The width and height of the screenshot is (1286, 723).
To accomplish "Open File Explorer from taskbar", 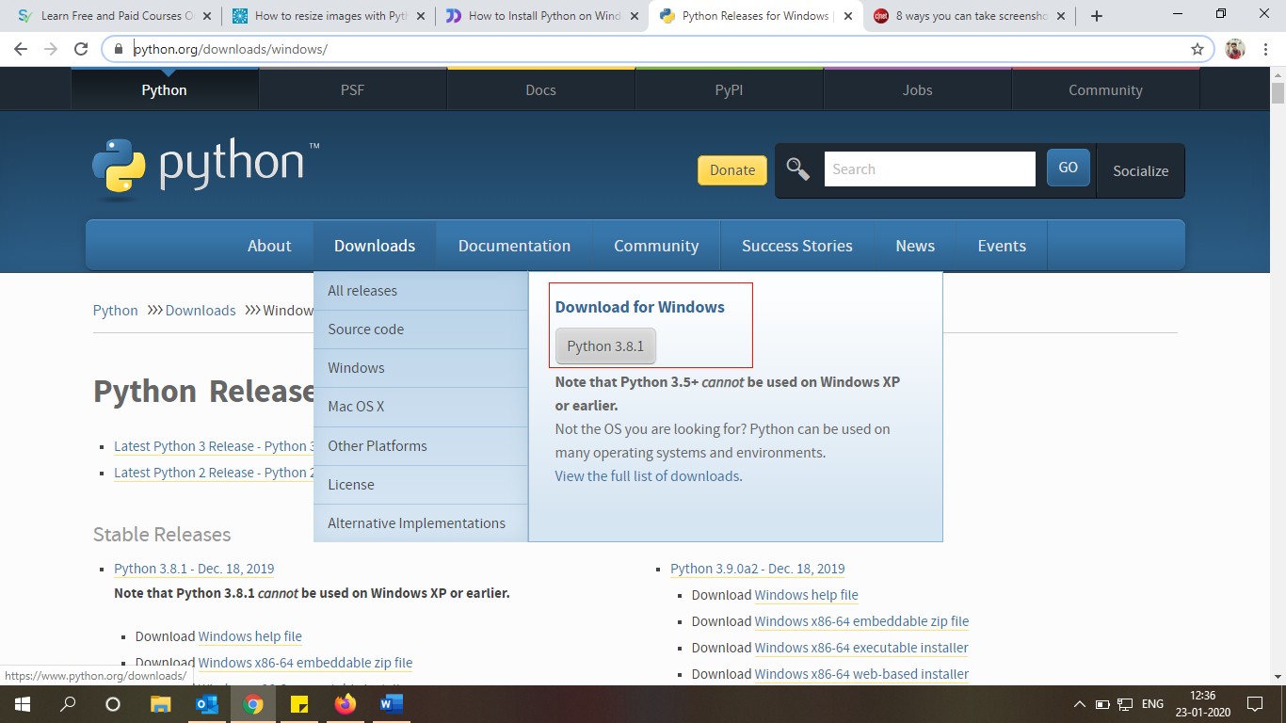I will coord(160,703).
